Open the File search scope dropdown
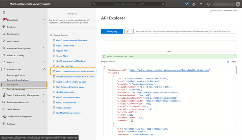This screenshot has height=140, width=242. (103, 4)
